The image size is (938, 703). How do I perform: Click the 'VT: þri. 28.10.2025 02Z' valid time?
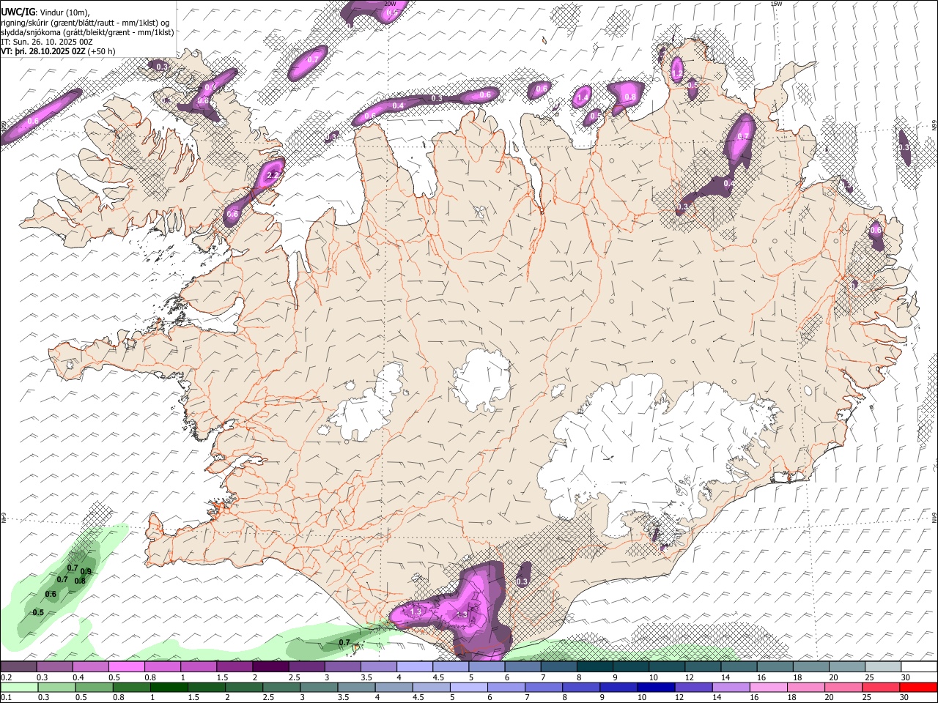pyautogui.click(x=43, y=51)
